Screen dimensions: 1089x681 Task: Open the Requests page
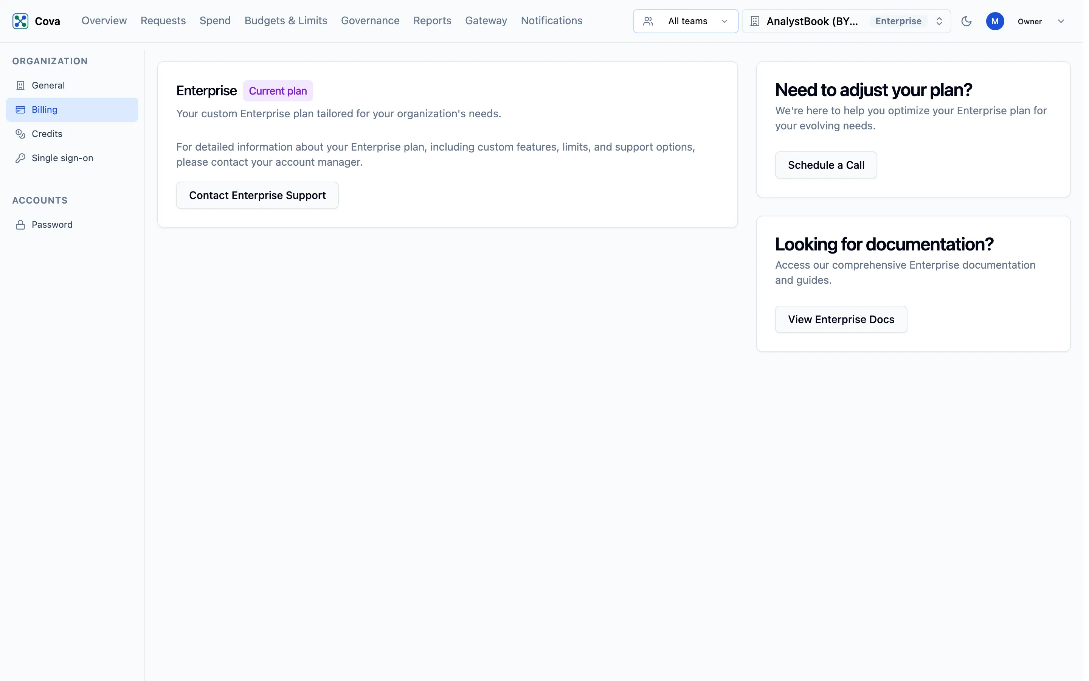coord(163,21)
